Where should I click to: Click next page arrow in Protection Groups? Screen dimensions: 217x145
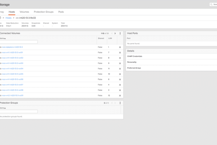[115, 103]
